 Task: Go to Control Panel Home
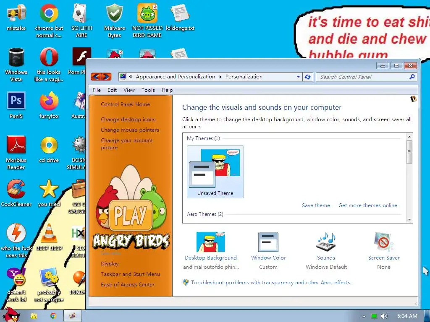coord(125,104)
